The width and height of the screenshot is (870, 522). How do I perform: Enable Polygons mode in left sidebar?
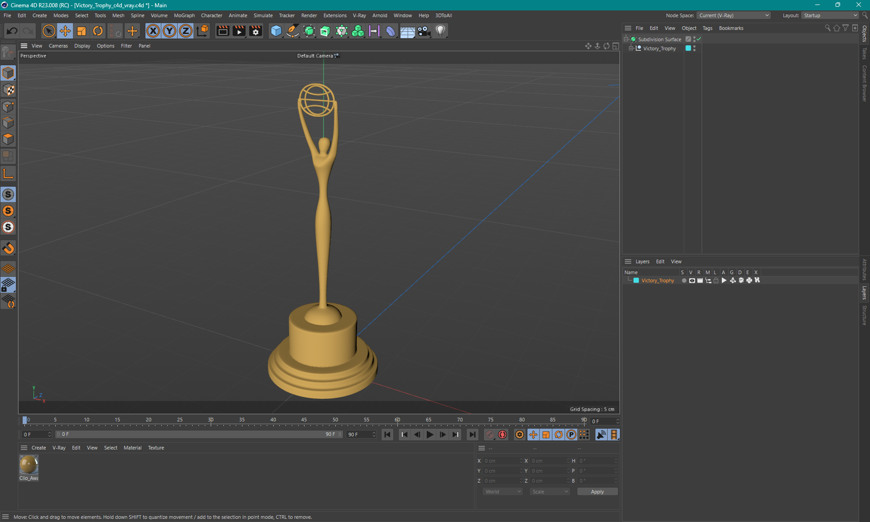tap(8, 139)
